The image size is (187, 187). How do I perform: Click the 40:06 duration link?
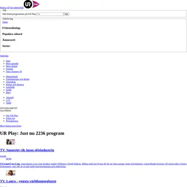(8, 159)
